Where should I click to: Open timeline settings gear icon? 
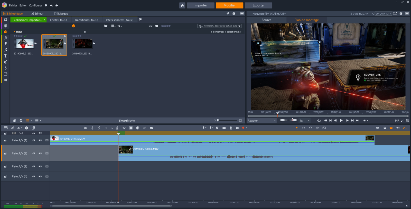[x=13, y=128]
